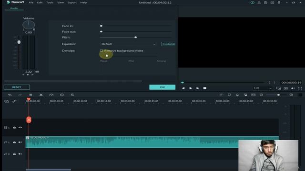This screenshot has width=305, height=171.
Task: Open the Export menu
Action: pos(72,2)
